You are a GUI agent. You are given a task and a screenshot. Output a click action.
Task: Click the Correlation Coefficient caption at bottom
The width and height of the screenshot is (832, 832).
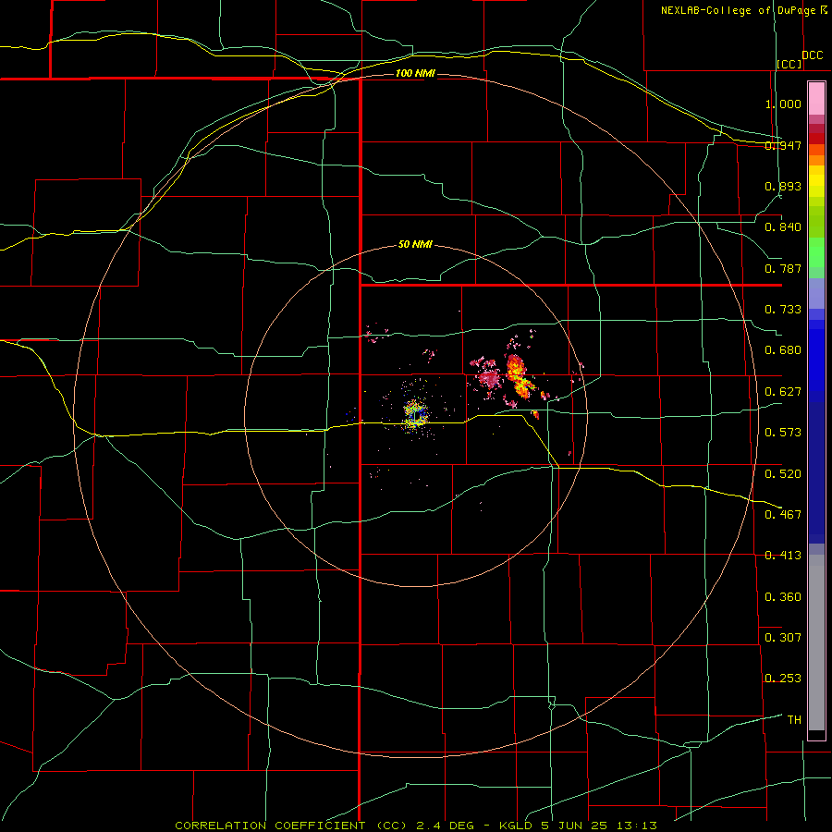416,826
